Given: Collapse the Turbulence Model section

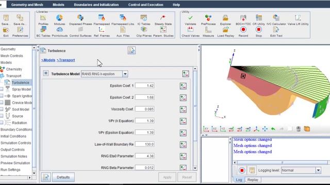Looking at the screenshot, I should coord(46,73).
